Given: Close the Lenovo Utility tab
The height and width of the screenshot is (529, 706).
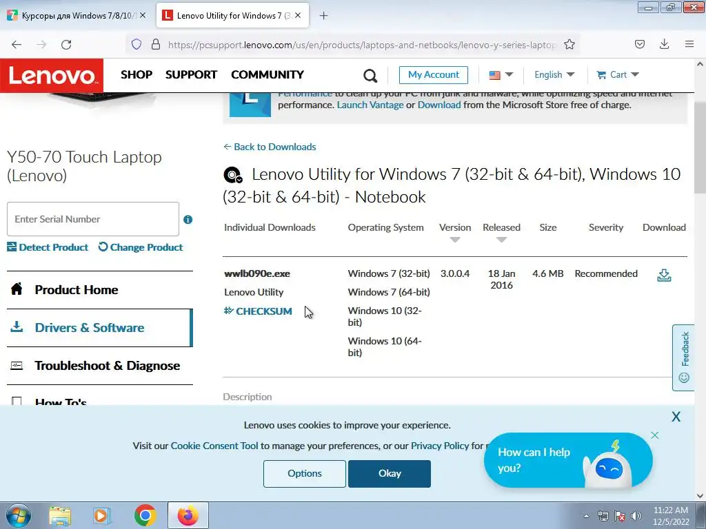Looking at the screenshot, I should (298, 15).
